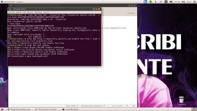Open the Editar menu in the terminal
Viewport: 197px width, 111px height.
coord(19,12)
